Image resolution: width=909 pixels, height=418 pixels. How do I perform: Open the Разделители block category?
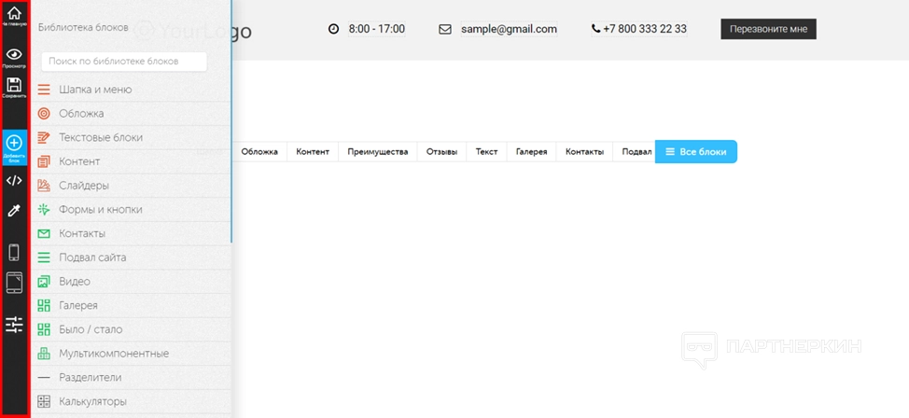click(131, 378)
